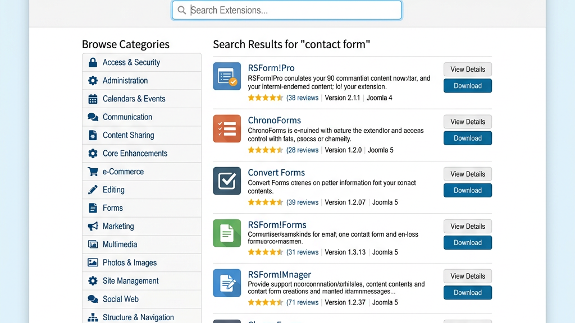Select the Editing pencil icon
575x323 pixels.
(x=93, y=190)
